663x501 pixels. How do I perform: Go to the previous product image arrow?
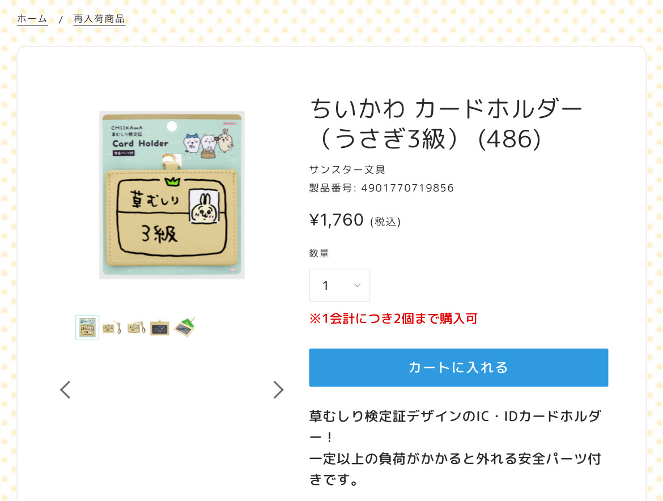point(65,390)
